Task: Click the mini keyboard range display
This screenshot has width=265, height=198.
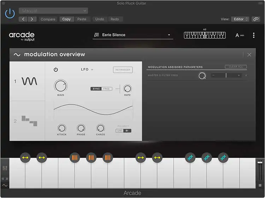Action: tap(205, 35)
